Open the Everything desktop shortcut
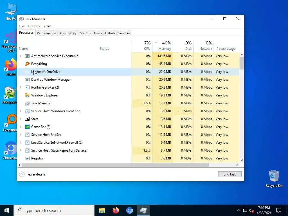Screen dimensions: 288x216 [10, 123]
